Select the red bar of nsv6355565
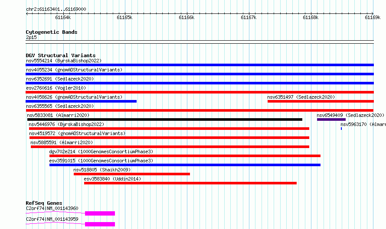Screen dimensions: 386x229 coord(200,110)
